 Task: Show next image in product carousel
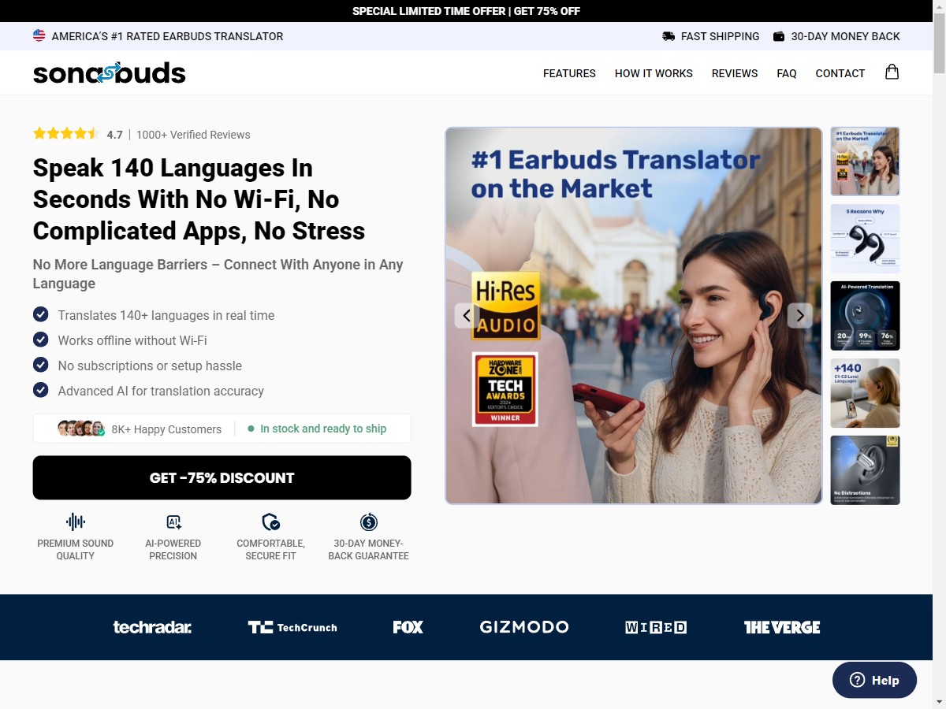click(800, 316)
